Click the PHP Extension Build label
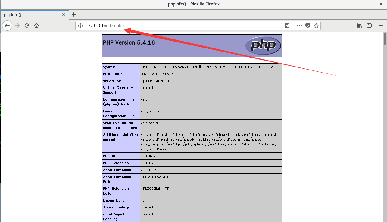Screen dimensions: 387x222 pyautogui.click(x=116, y=191)
